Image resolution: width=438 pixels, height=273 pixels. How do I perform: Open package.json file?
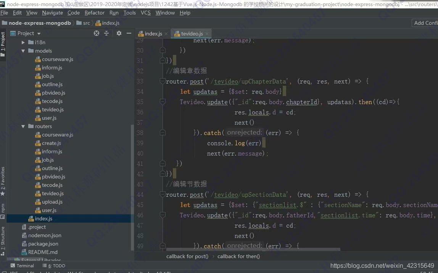coord(40,244)
